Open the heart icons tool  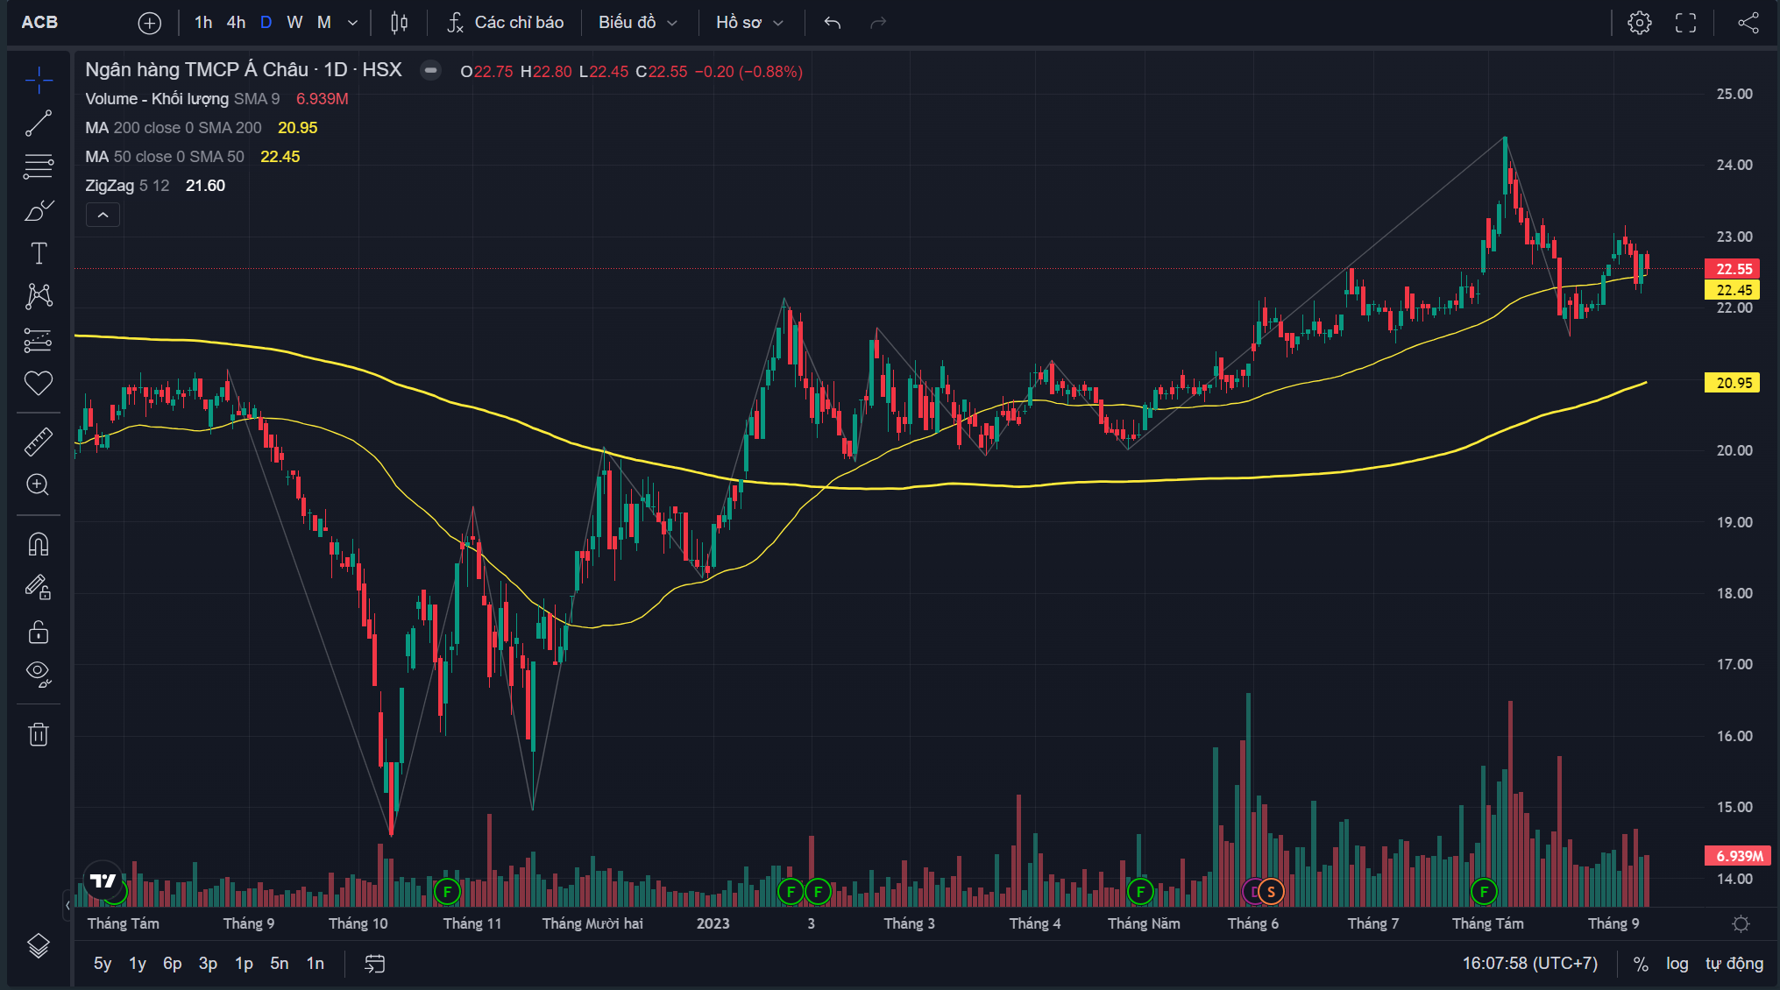39,383
